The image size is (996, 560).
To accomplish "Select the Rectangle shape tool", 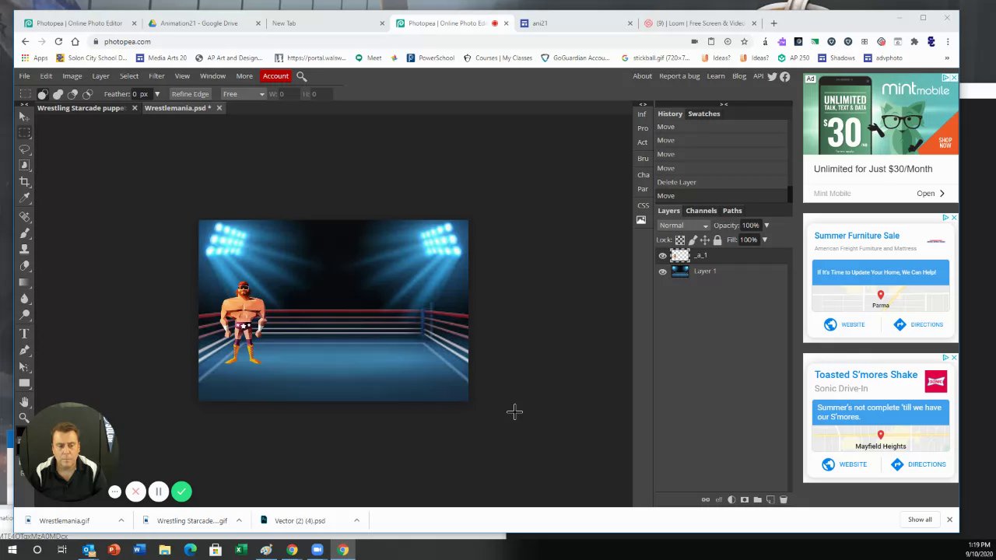I will [24, 383].
